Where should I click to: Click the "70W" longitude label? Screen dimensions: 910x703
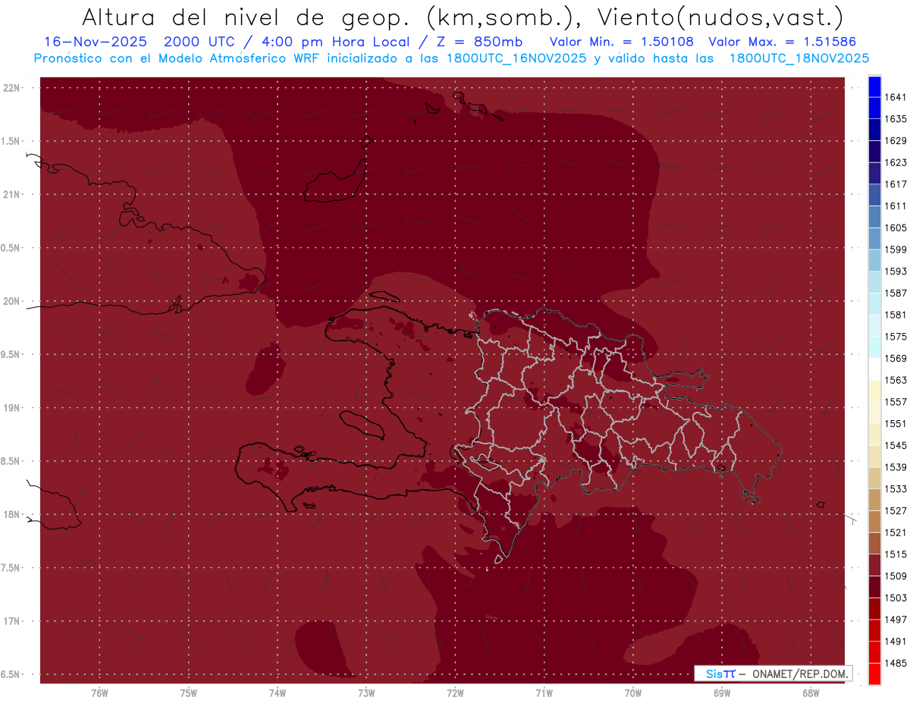point(633,692)
